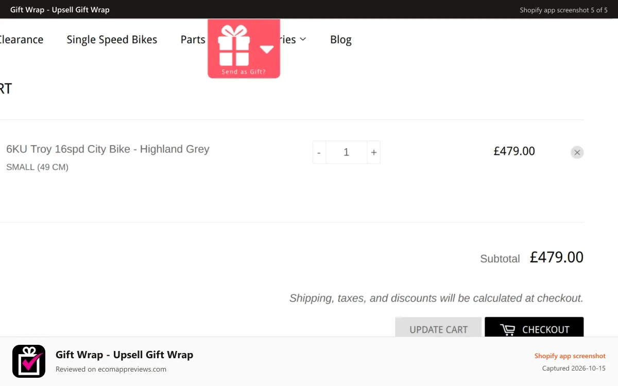618x386 pixels.
Task: Click the £479.00 subtotal amount
Action: click(557, 257)
